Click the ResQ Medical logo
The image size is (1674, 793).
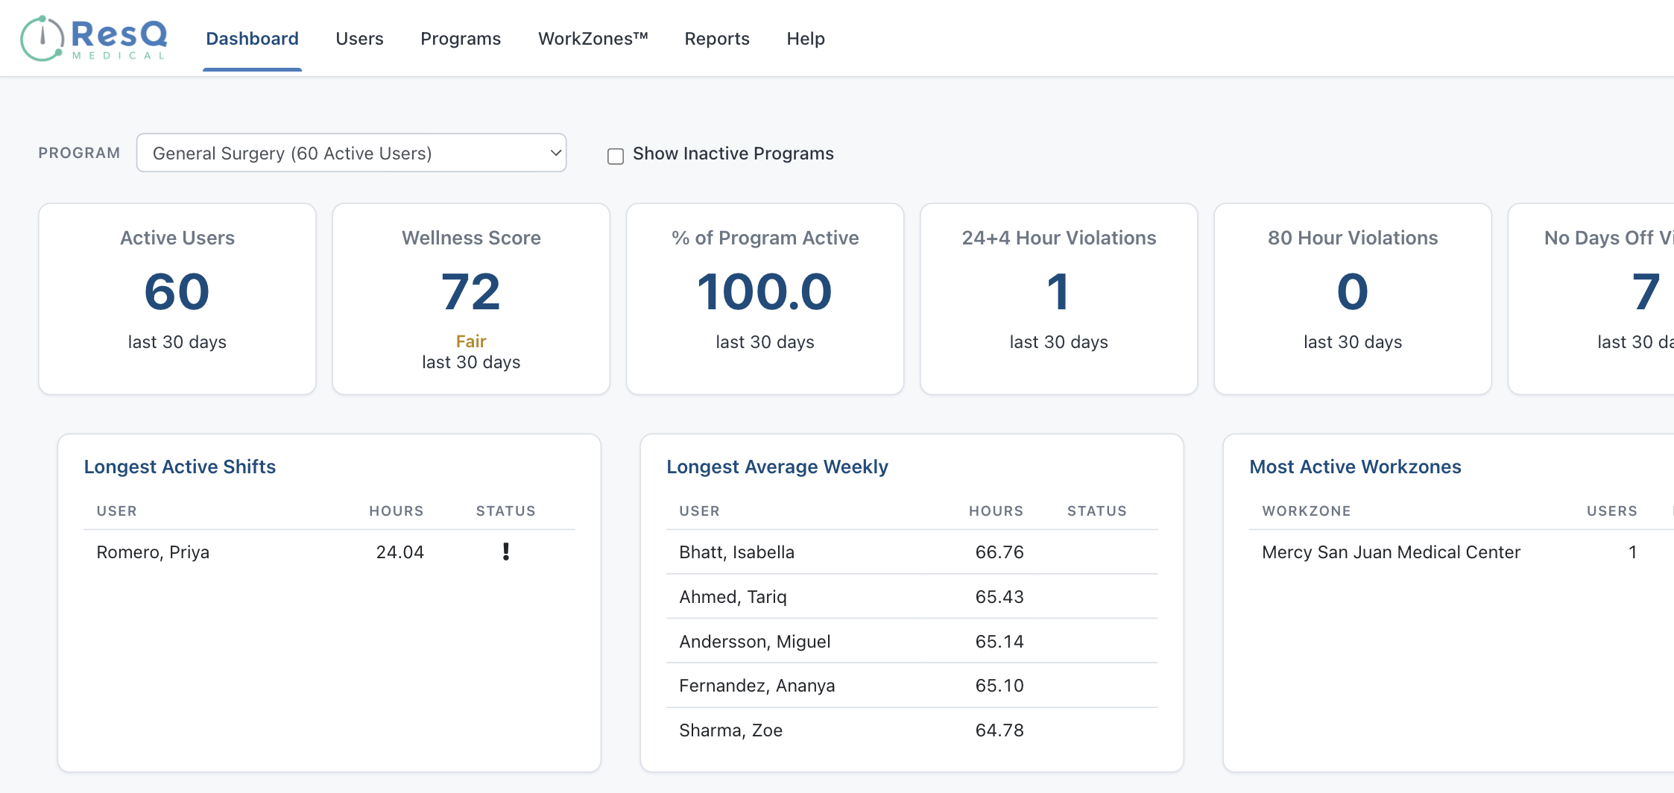tap(94, 39)
